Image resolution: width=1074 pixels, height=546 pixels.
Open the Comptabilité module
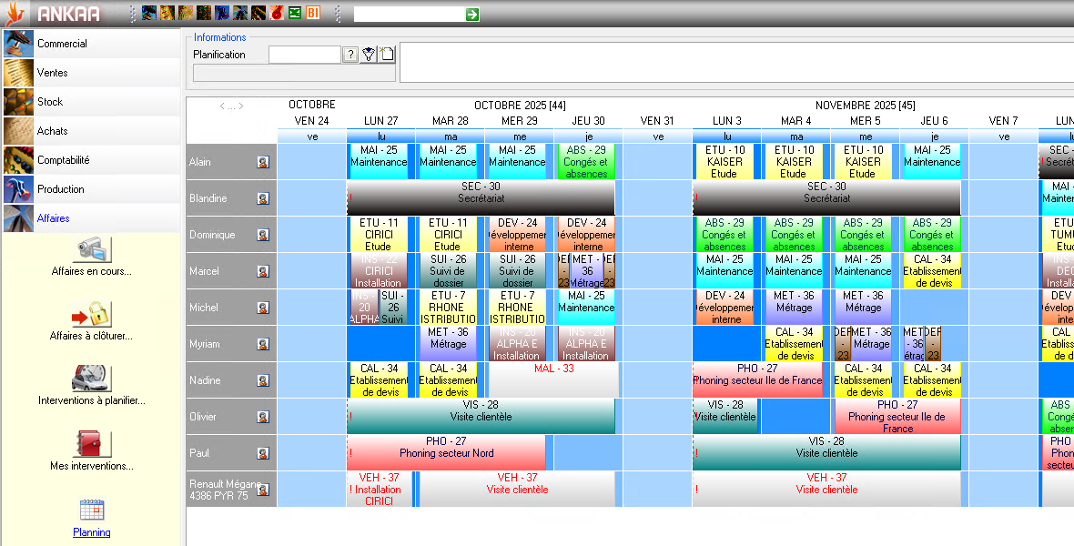[92, 159]
